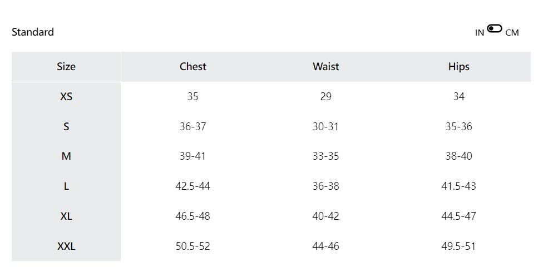538x271 pixels.
Task: Select the Chest column header
Action: [193, 67]
